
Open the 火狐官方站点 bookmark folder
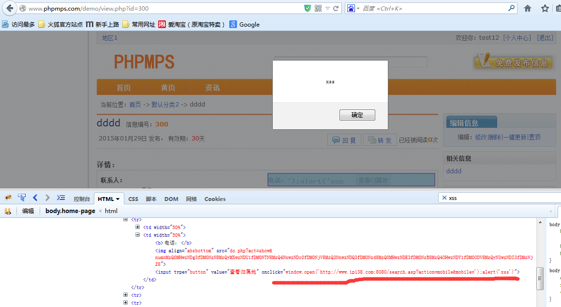(60, 24)
